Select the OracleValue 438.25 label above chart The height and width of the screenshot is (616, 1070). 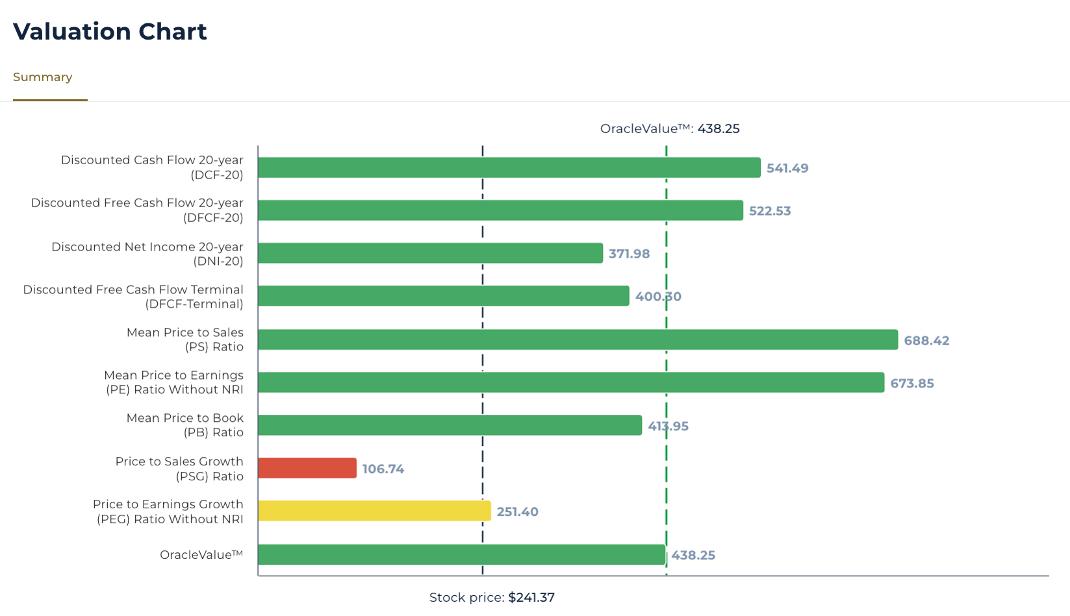(670, 129)
